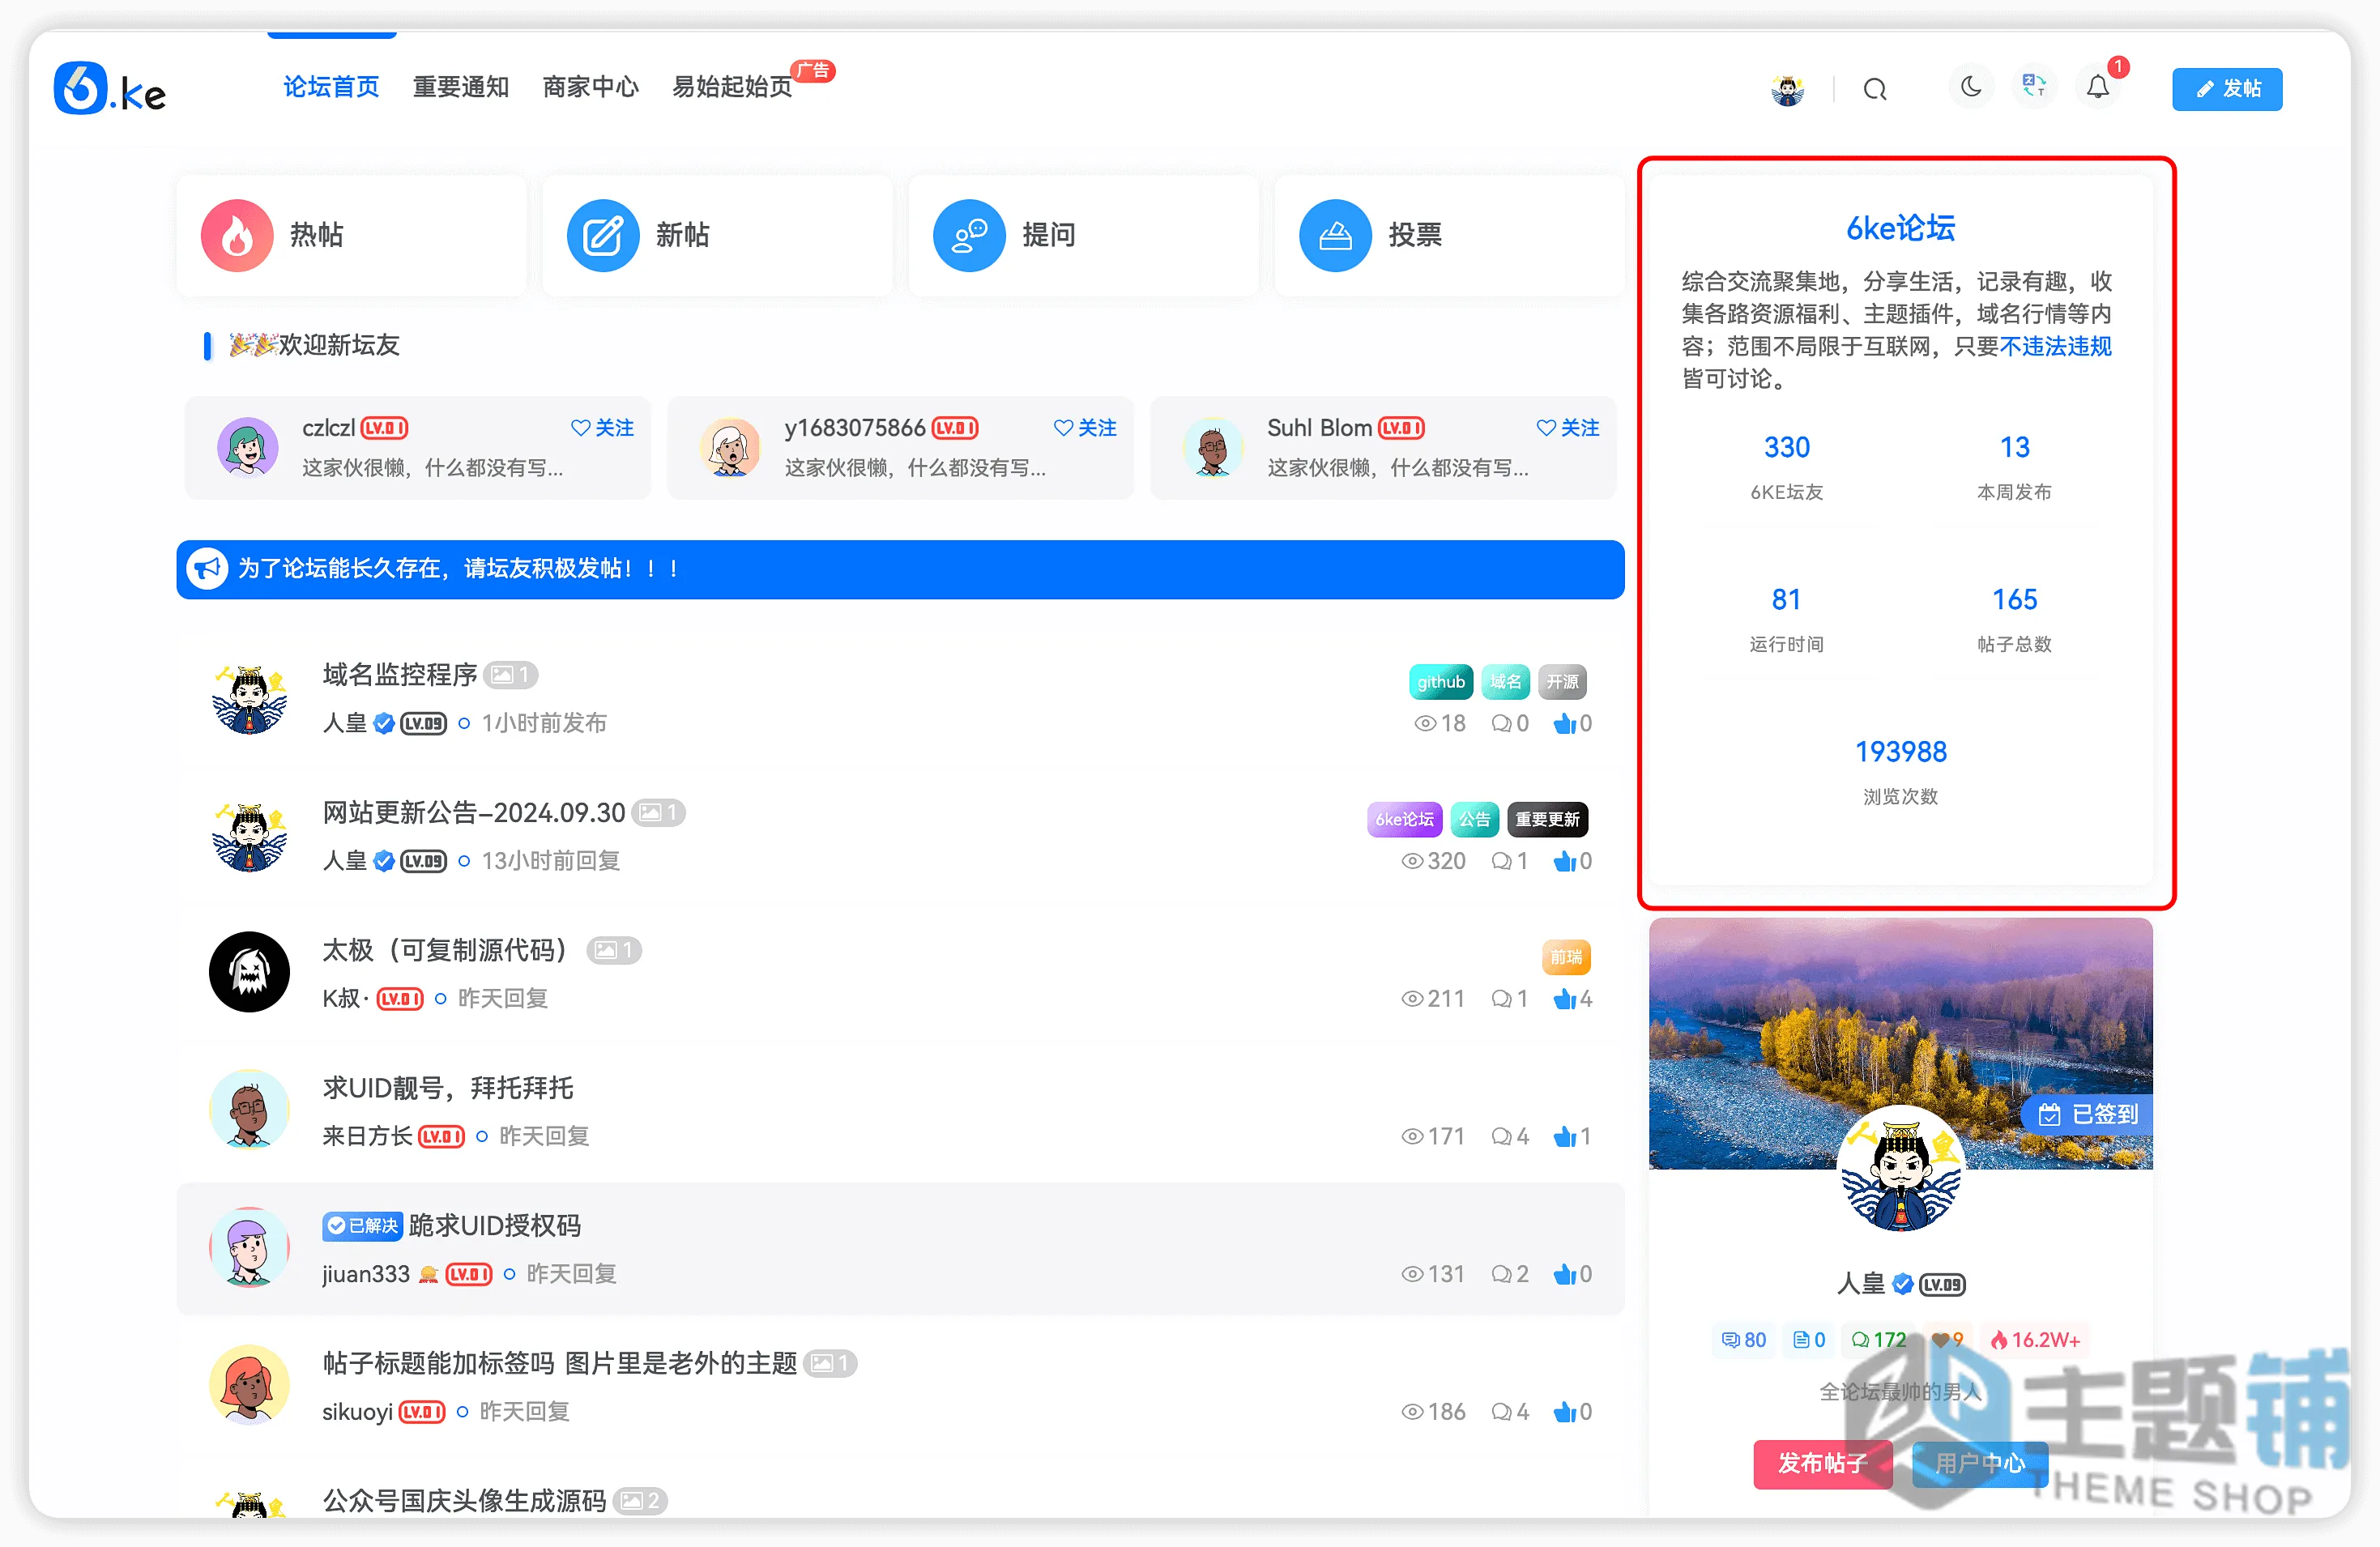Open the 6.ke site logo
Viewport: 2380px width, 1547px height.
110,88
